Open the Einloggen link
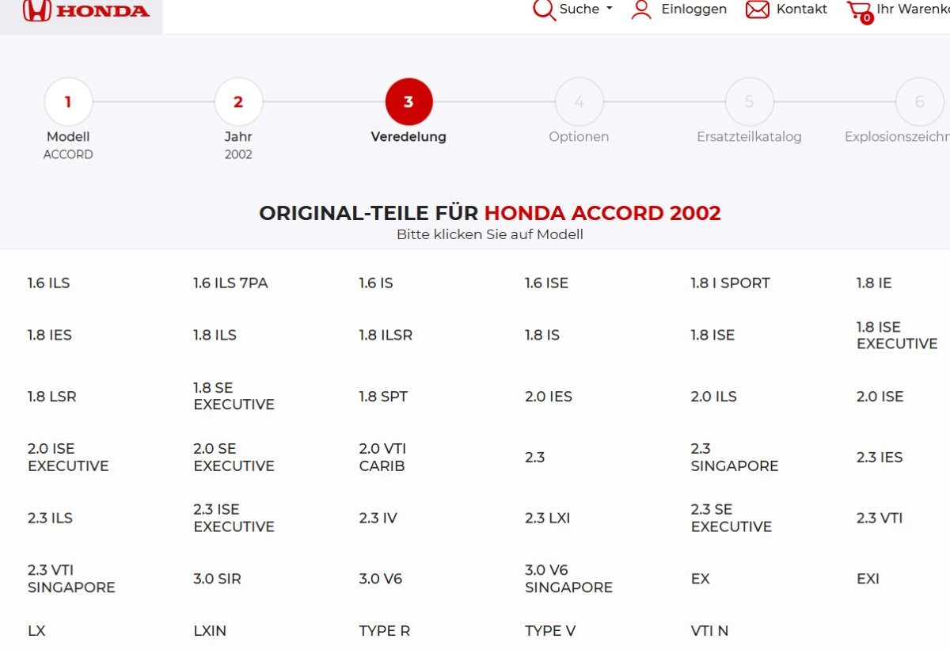Image resolution: width=950 pixels, height=650 pixels. coord(694,9)
